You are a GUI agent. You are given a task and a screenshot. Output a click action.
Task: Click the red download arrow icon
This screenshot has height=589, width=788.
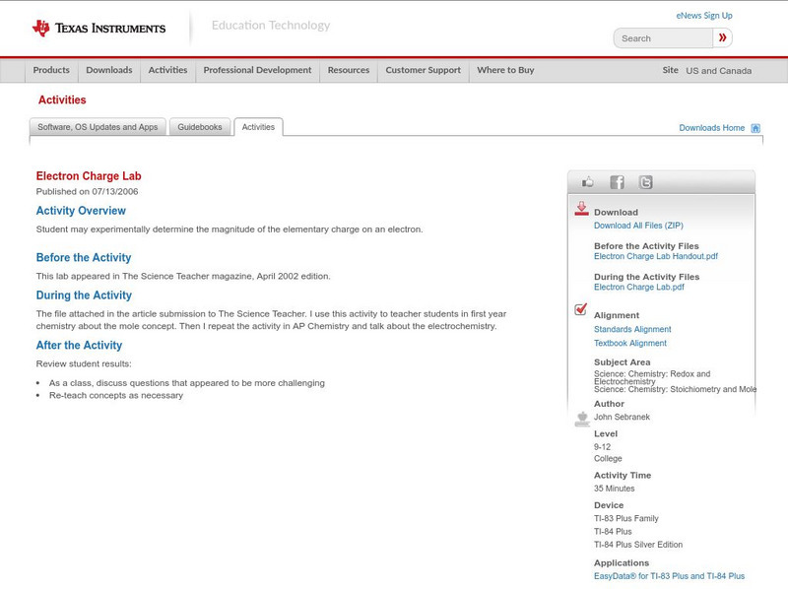click(581, 209)
